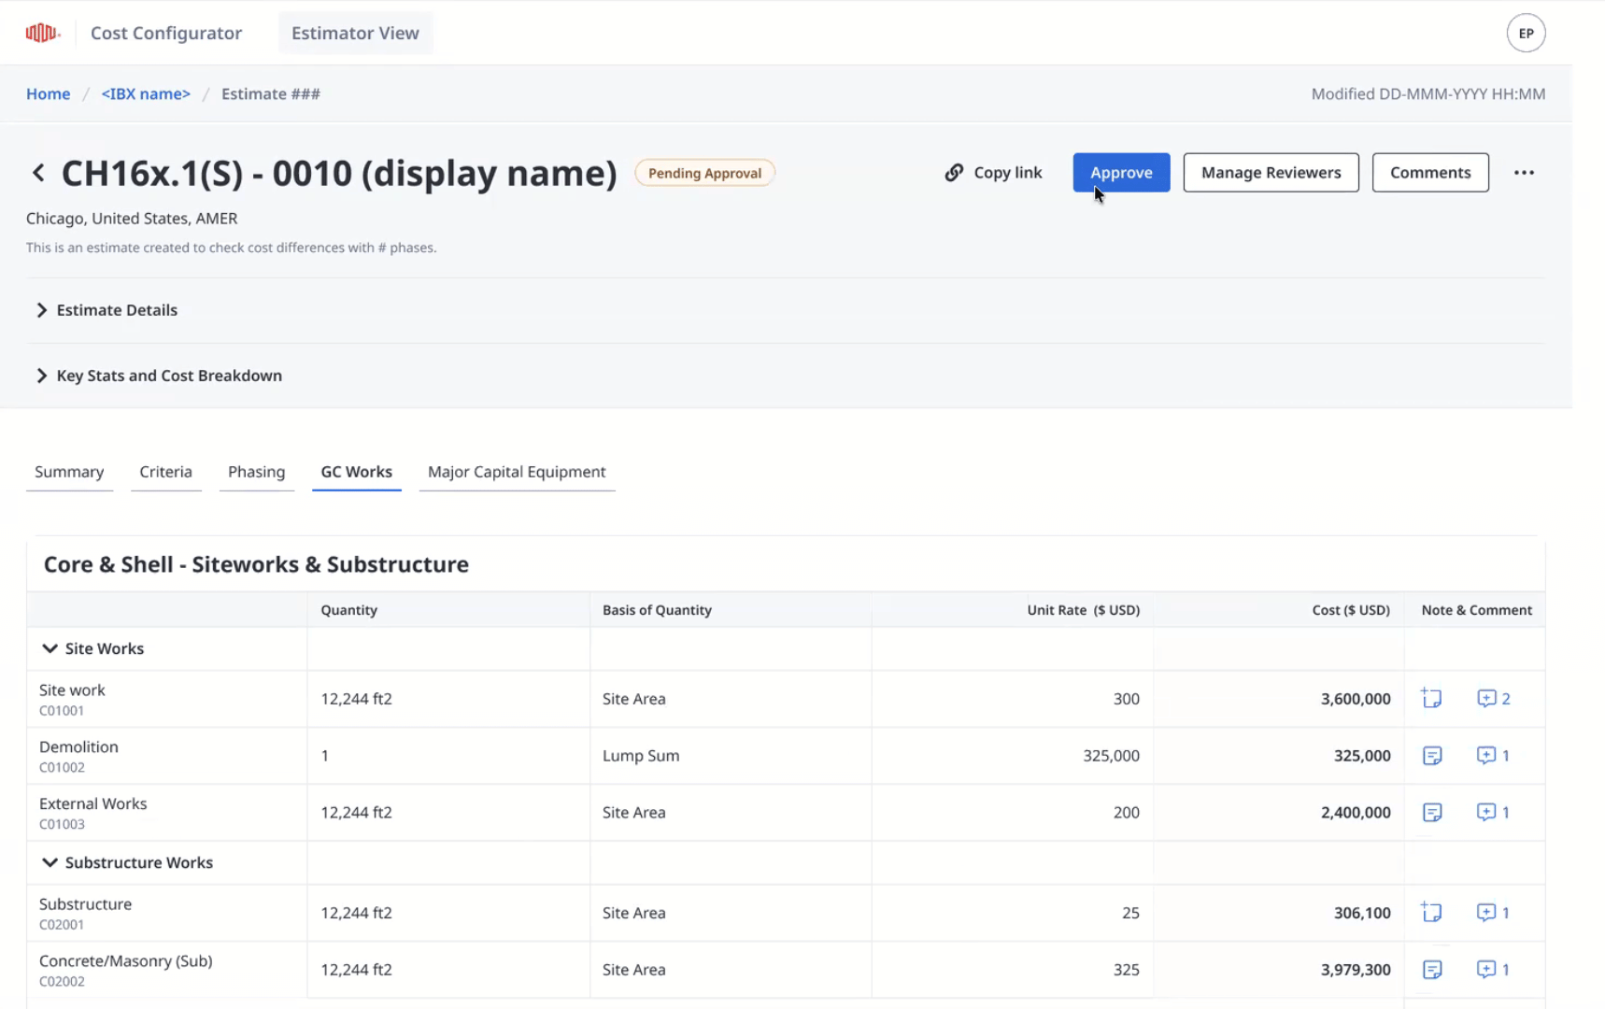The image size is (1605, 1009).
Task: Collapse the Substructure Works group
Action: click(x=50, y=862)
